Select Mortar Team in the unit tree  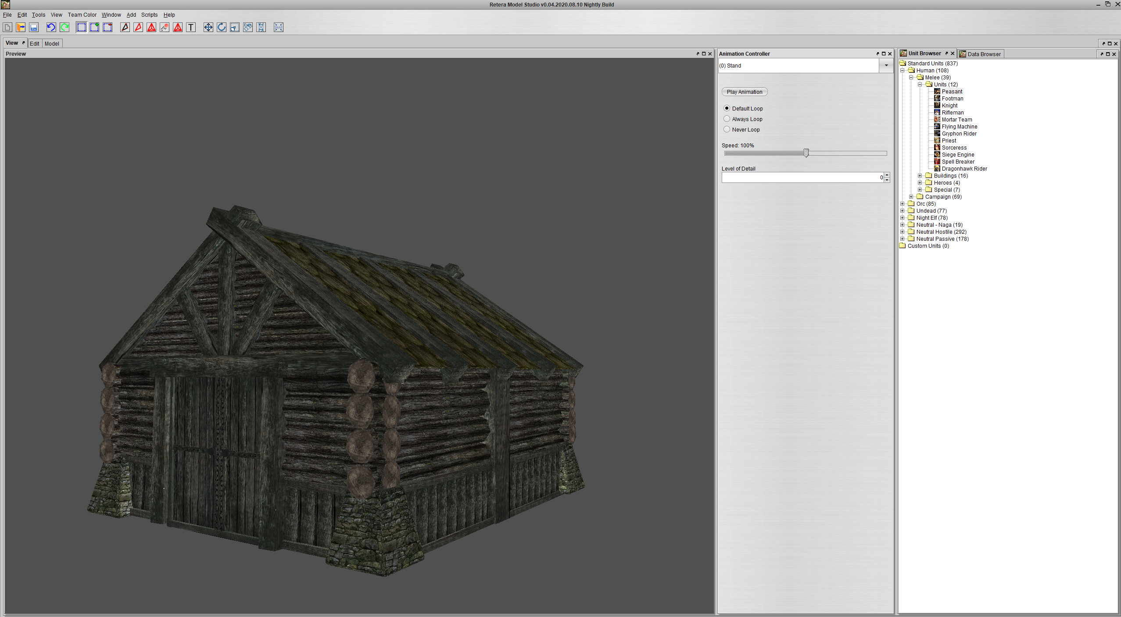957,120
